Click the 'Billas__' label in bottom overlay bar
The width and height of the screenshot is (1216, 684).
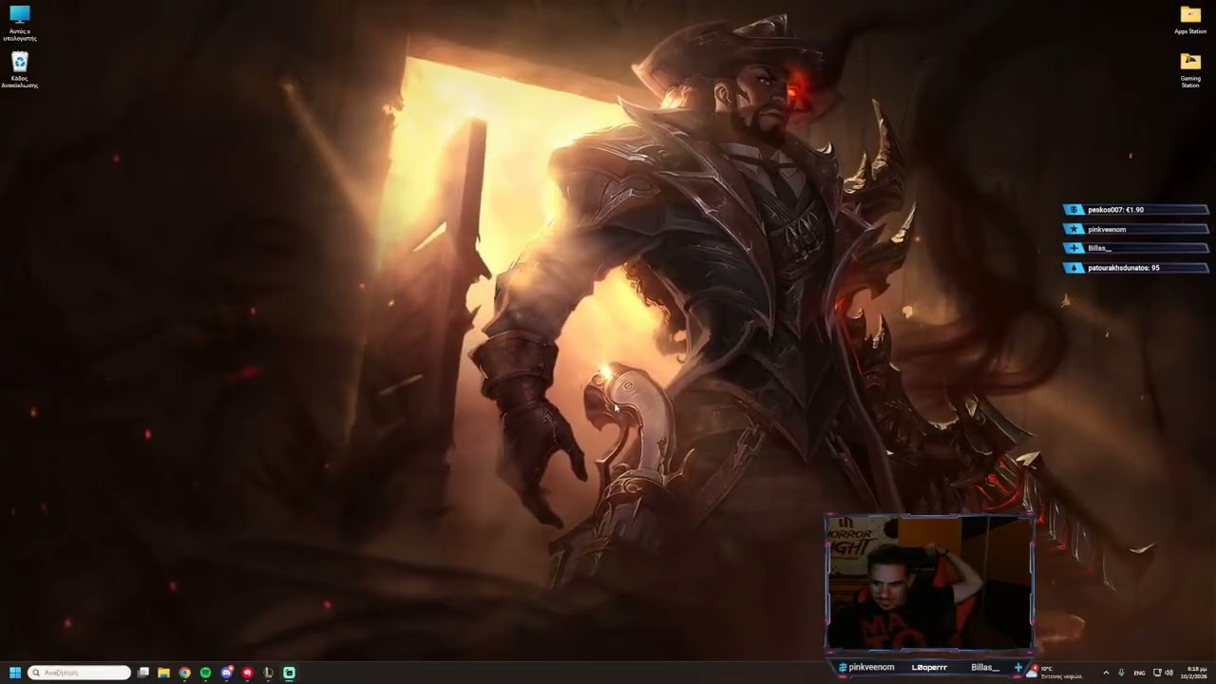(985, 668)
